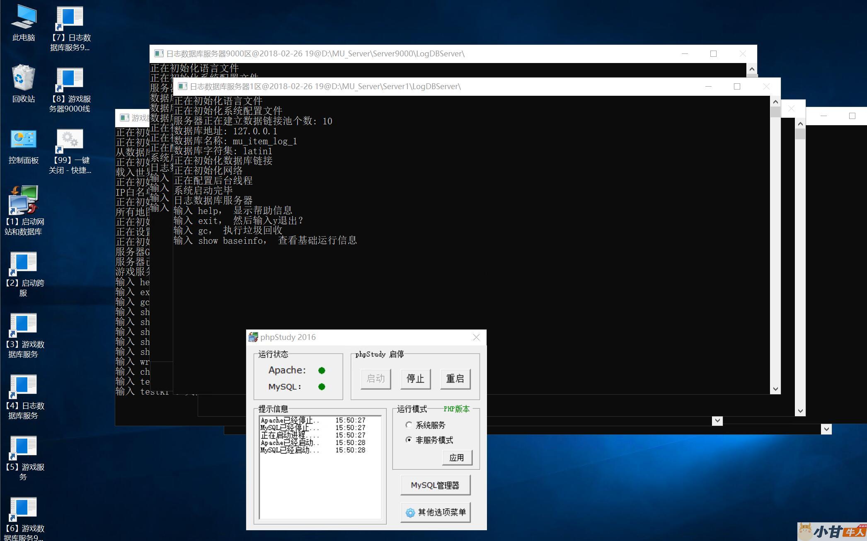The width and height of the screenshot is (867, 541).
Task: Open 【4】日志数据库服务 shortcut icon
Action: coord(24,385)
